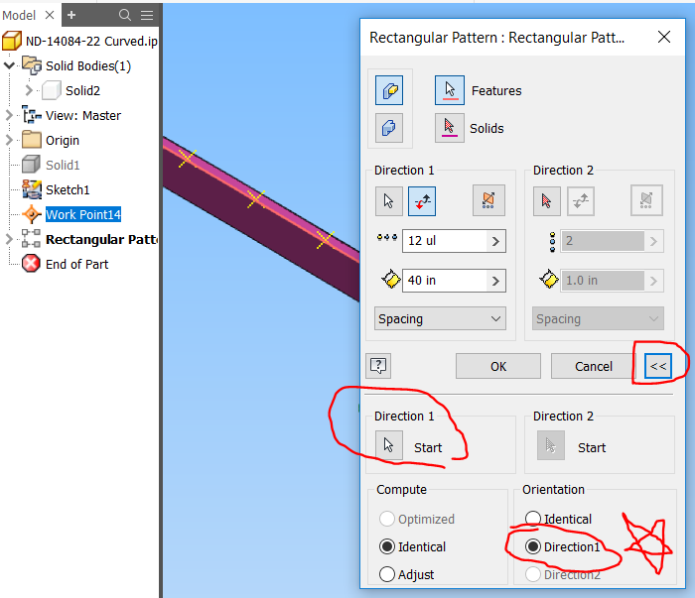This screenshot has width=695, height=598.
Task: Click the Direction 2 1.0 in field
Action: pyautogui.click(x=603, y=281)
